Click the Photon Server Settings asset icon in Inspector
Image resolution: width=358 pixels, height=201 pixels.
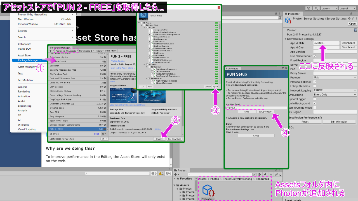(288, 20)
